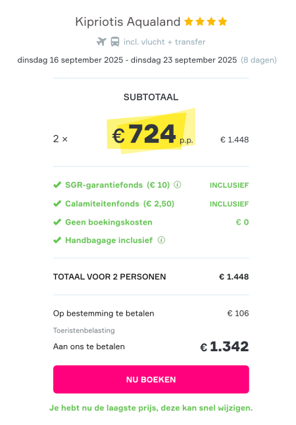Click the first gold rating star

(189, 21)
